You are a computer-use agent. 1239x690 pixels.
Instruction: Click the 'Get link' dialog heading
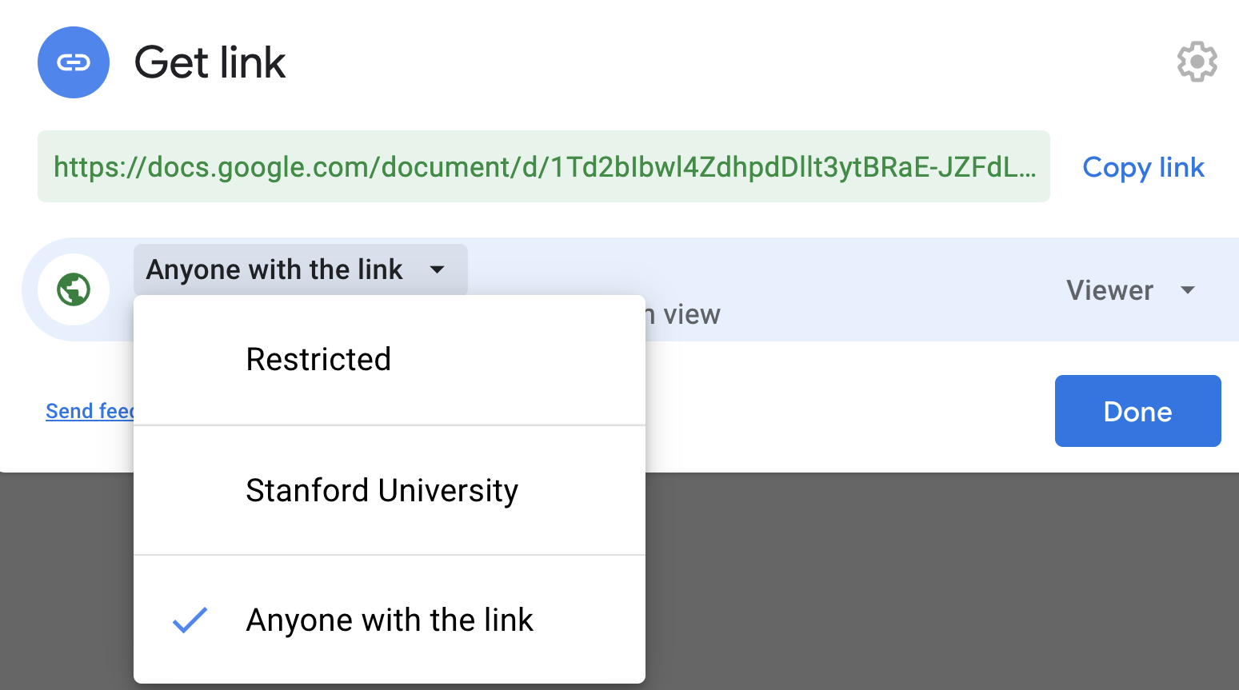point(210,62)
